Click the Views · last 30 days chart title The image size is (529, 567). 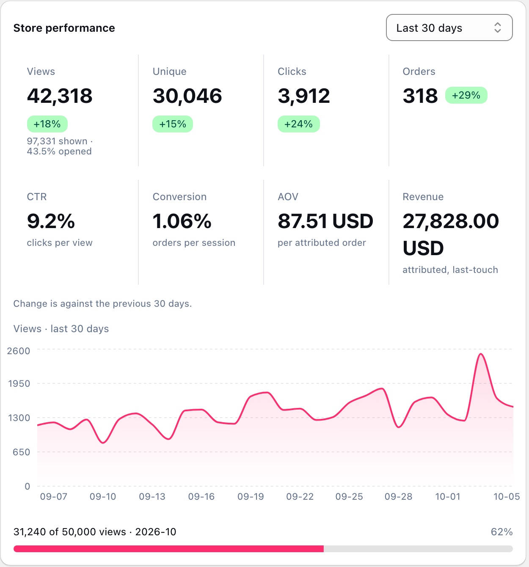pyautogui.click(x=61, y=329)
